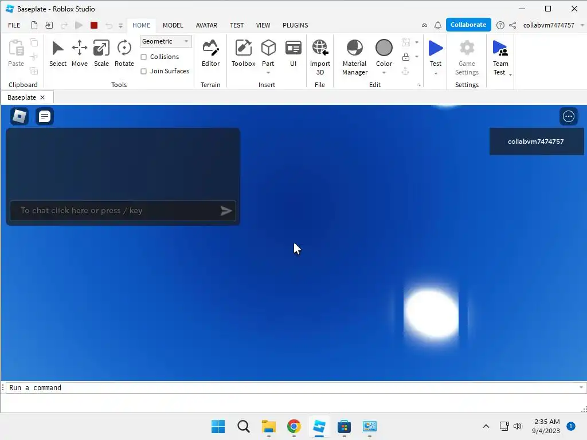The image size is (587, 440).
Task: Click the share icon beside username
Action: pyautogui.click(x=512, y=25)
